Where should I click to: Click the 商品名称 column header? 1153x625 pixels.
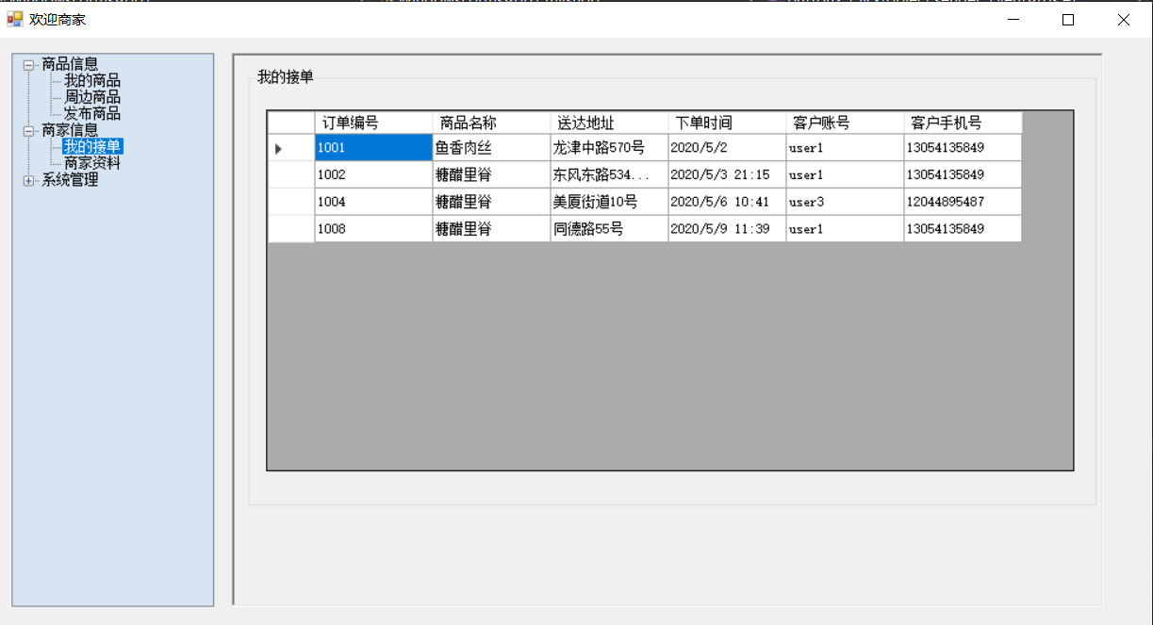(x=491, y=123)
